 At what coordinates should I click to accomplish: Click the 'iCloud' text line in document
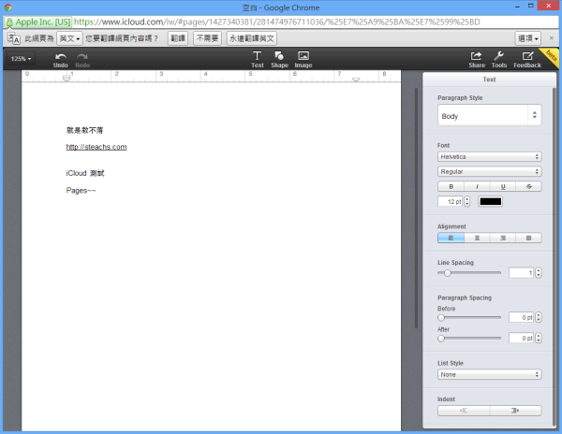pos(85,173)
